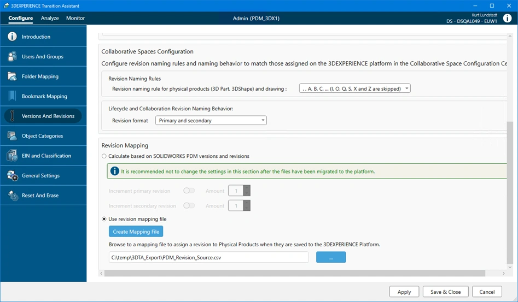Click the Apply button

(x=404, y=292)
